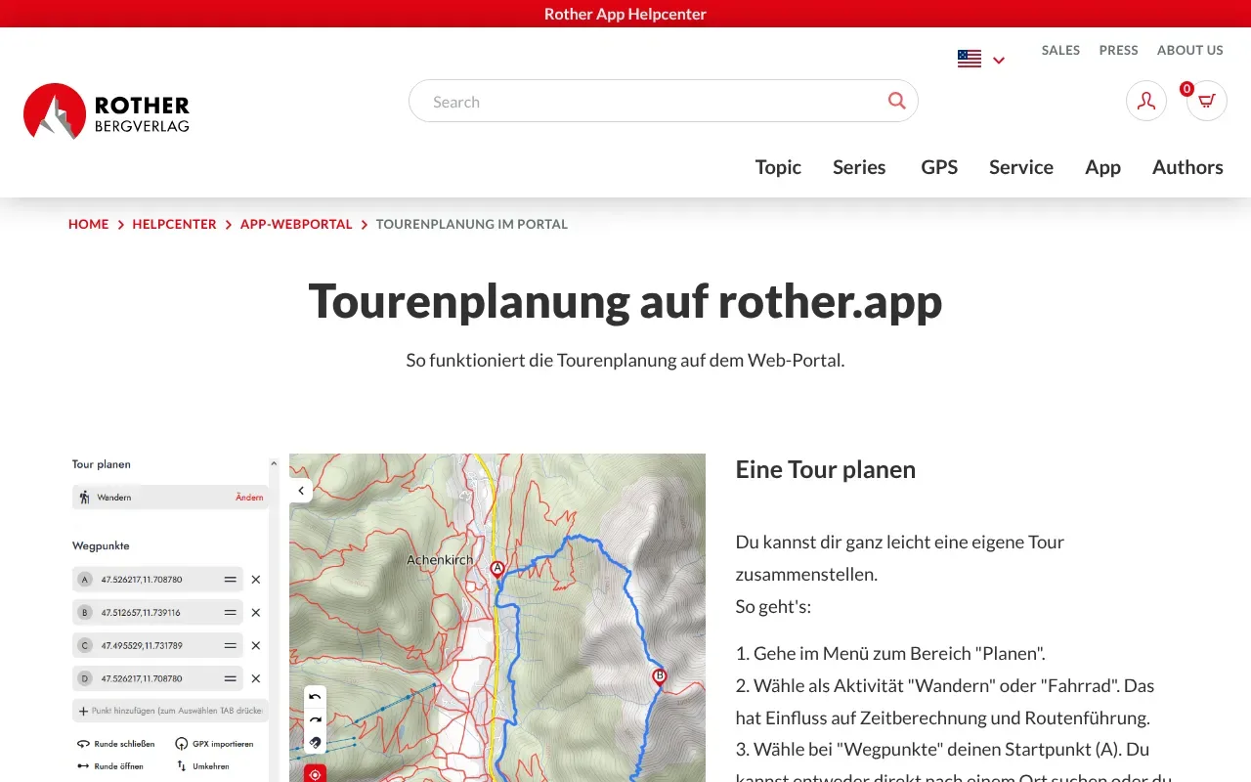The image size is (1251, 782).
Task: Click the 'Ändern' link next to Wandern
Action: tap(249, 497)
